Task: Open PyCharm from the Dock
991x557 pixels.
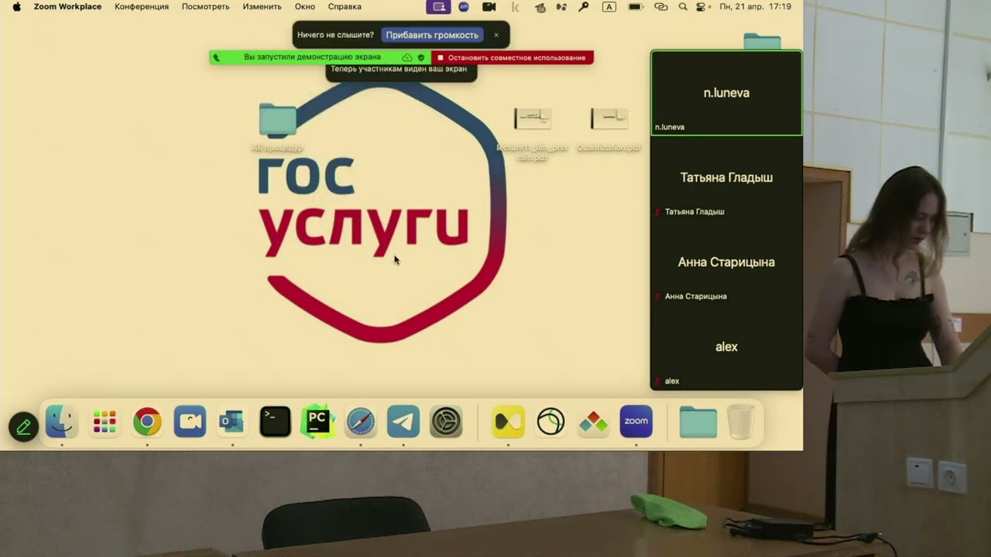Action: (317, 422)
